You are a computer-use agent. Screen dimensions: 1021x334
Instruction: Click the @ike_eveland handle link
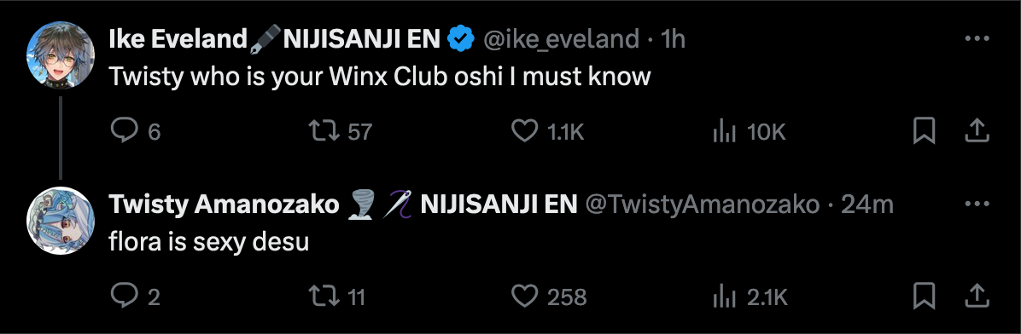click(561, 40)
